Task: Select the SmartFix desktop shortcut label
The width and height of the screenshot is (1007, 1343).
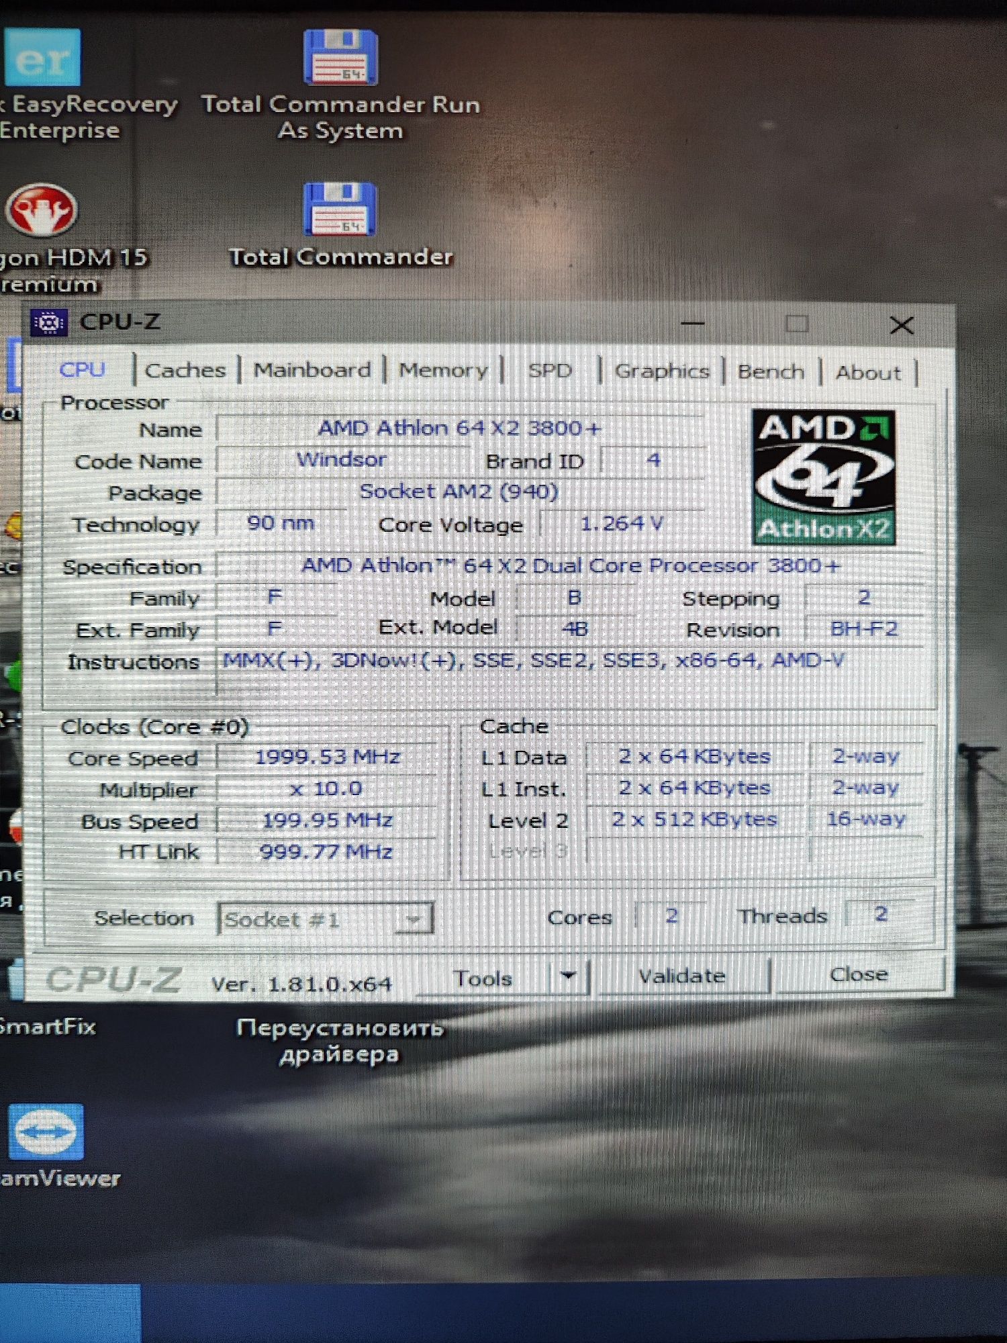Action: coord(47,1027)
